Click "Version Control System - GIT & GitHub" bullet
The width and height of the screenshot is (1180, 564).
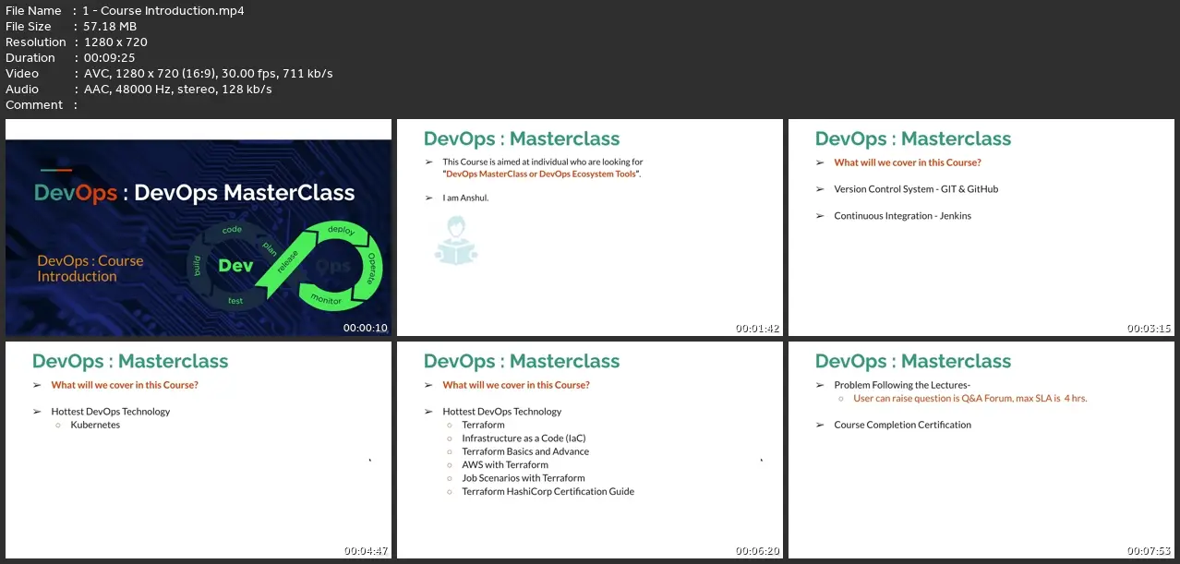tap(916, 189)
